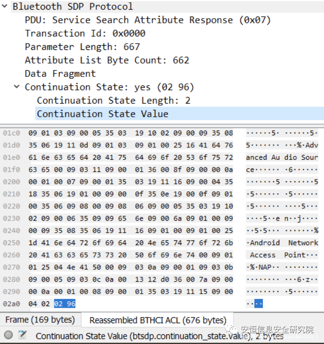
Task: Select the Continuation State Value row
Action: point(103,114)
